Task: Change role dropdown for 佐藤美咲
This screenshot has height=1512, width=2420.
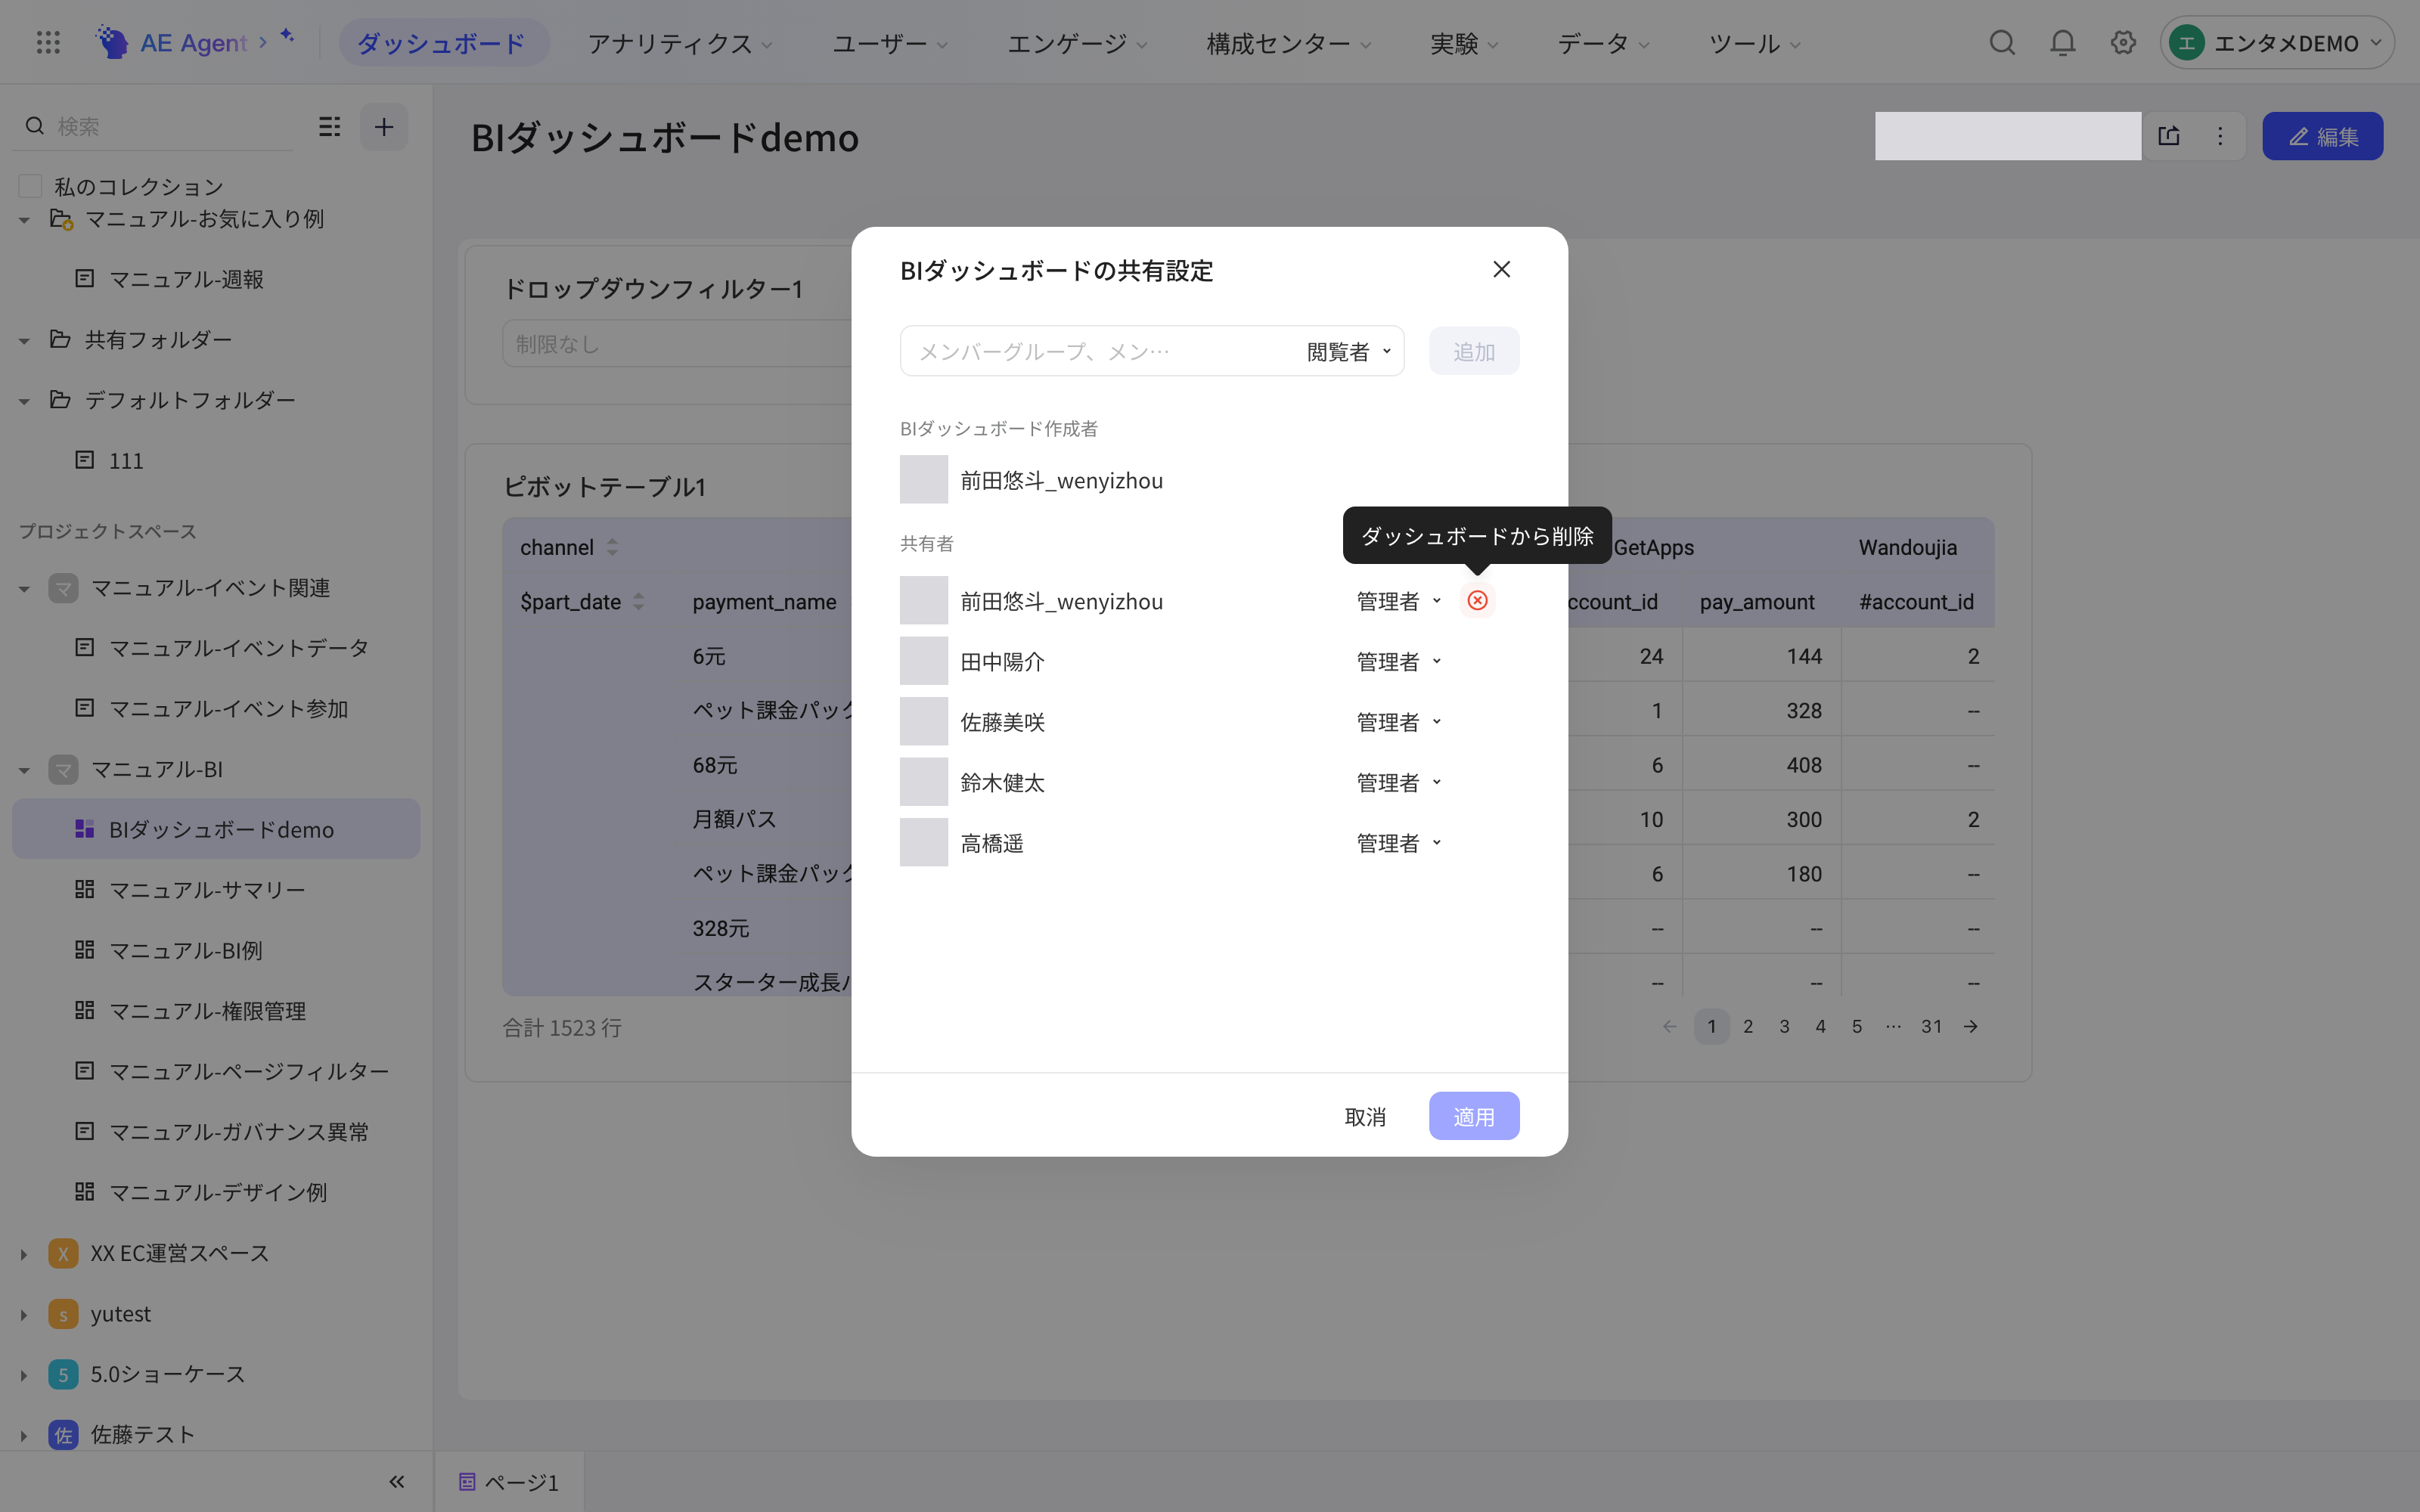Action: click(1398, 722)
